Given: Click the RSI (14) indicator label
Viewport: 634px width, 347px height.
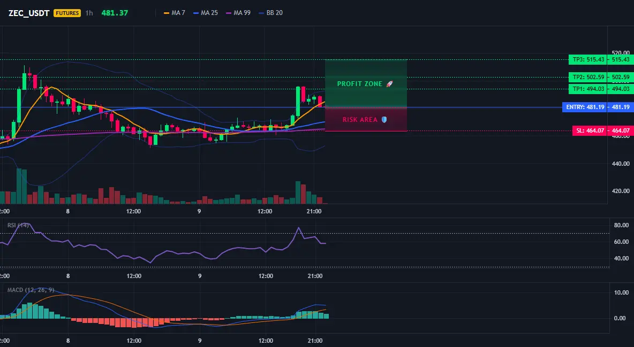Looking at the screenshot, I should point(18,225).
